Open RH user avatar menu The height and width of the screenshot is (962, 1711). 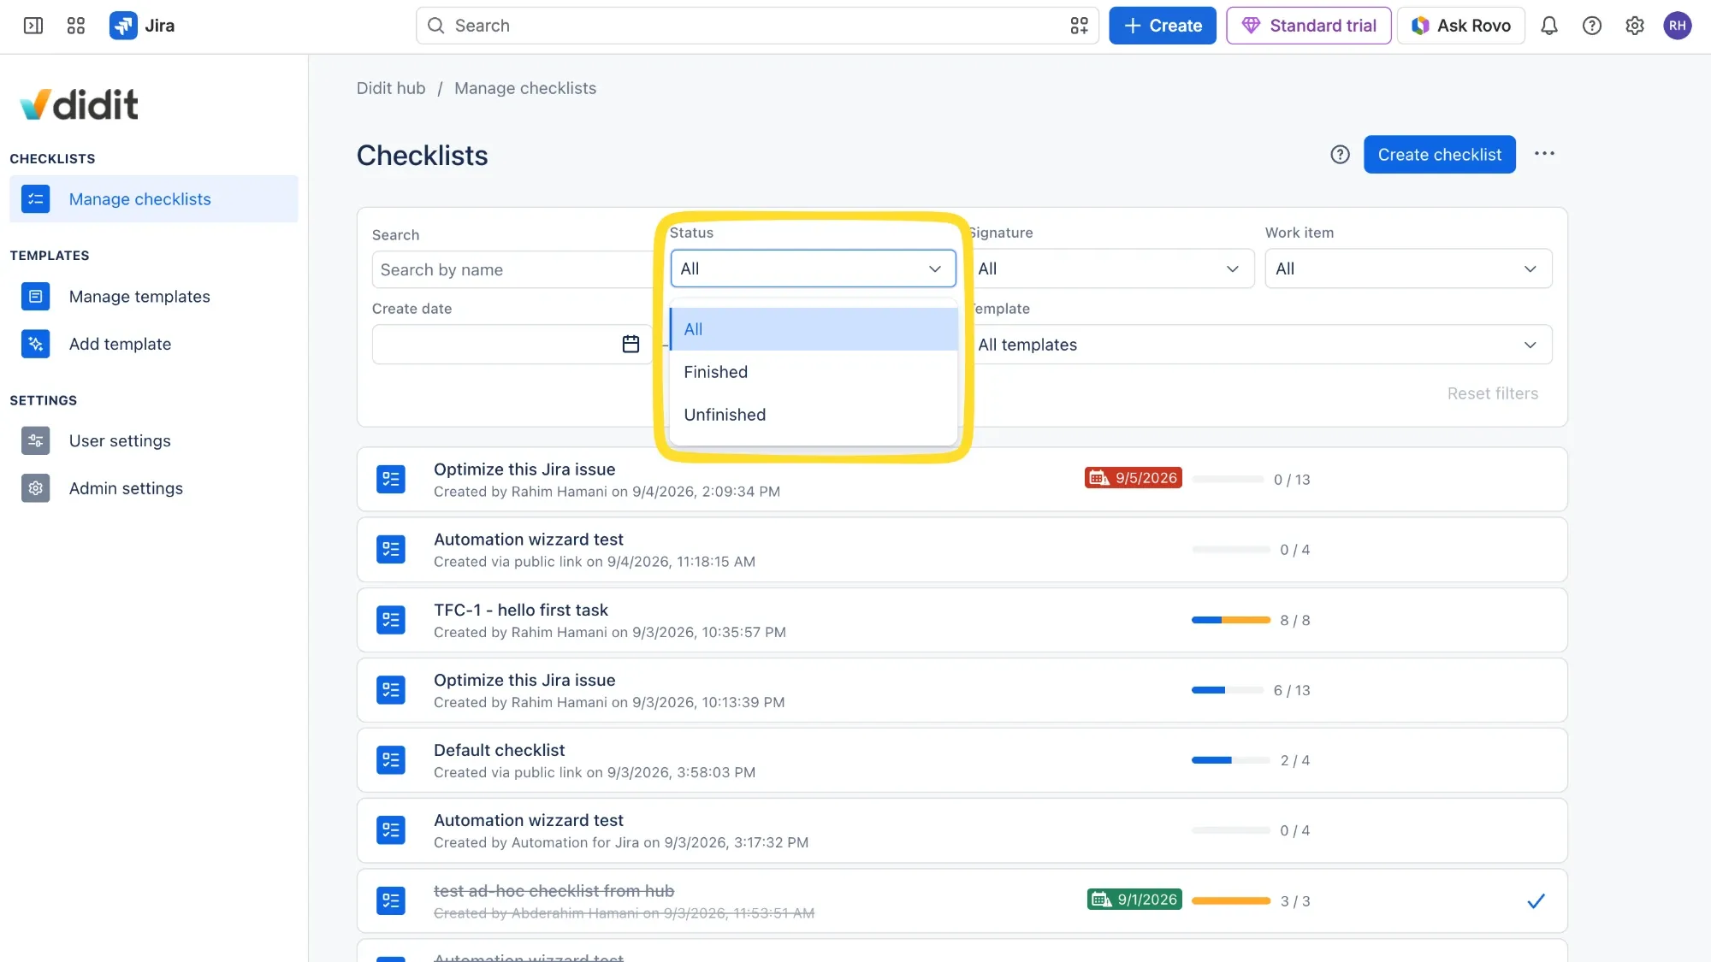click(x=1678, y=26)
